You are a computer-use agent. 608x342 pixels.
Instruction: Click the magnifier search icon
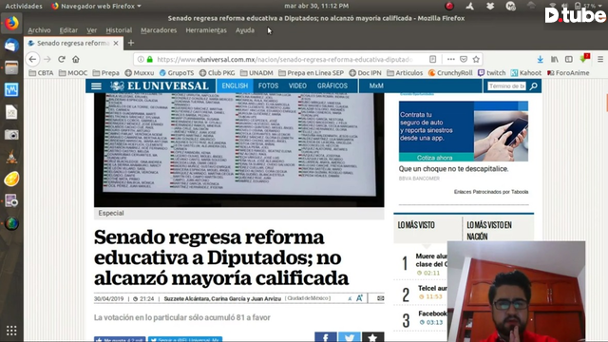coord(534,86)
